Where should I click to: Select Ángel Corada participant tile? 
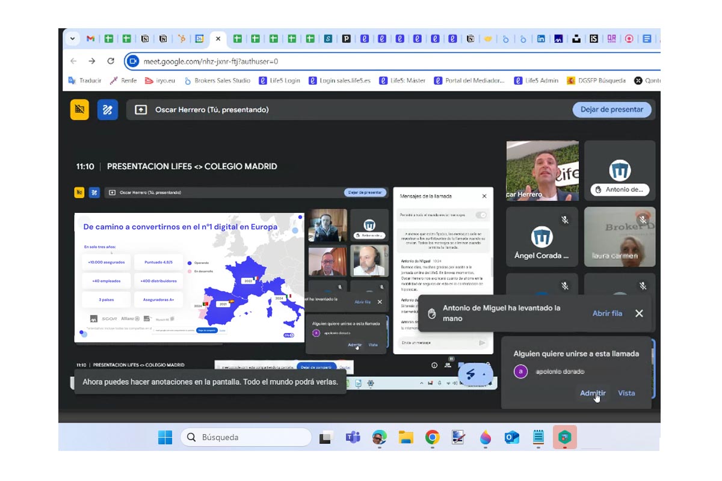[x=541, y=237]
